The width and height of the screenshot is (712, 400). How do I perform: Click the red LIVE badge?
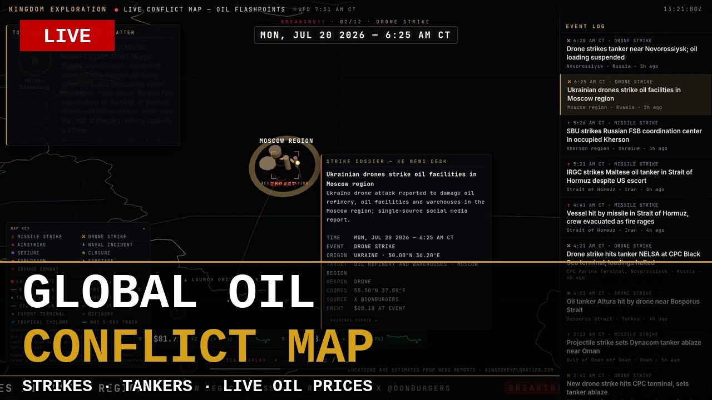(x=67, y=36)
